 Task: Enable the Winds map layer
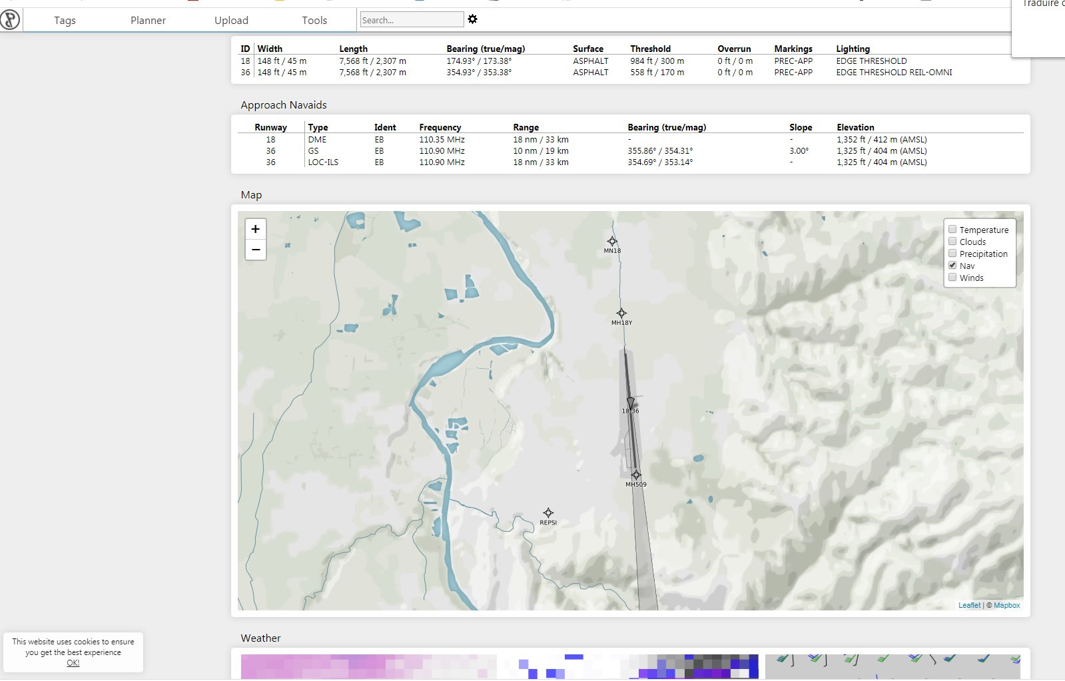pos(952,278)
